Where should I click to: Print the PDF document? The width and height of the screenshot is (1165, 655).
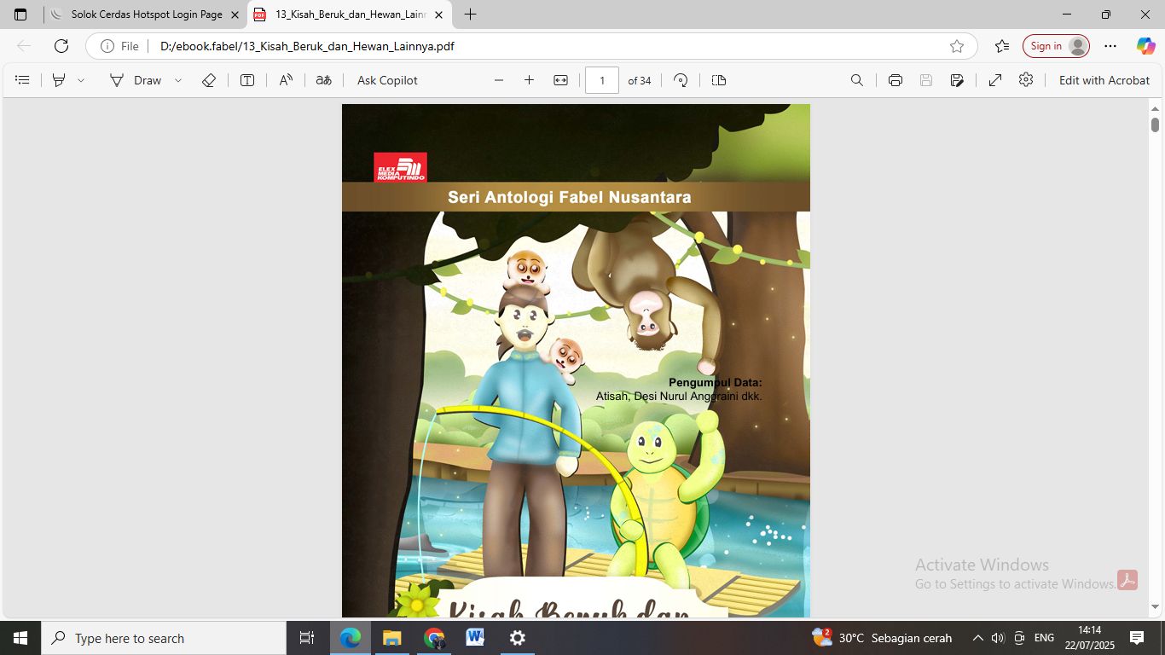[x=895, y=80]
